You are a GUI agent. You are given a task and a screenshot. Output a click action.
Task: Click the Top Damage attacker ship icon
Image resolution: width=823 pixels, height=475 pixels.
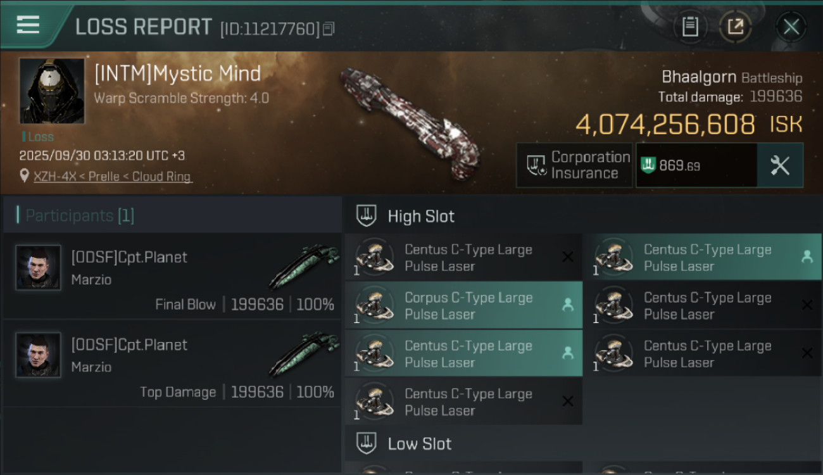(x=305, y=353)
